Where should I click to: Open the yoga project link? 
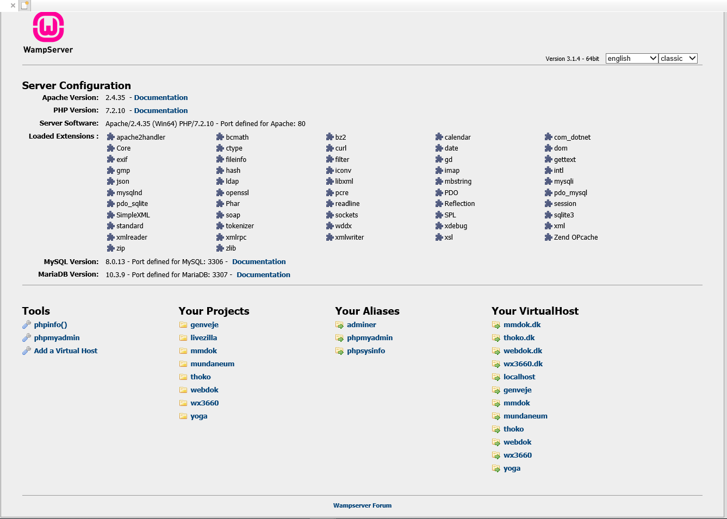(x=199, y=416)
